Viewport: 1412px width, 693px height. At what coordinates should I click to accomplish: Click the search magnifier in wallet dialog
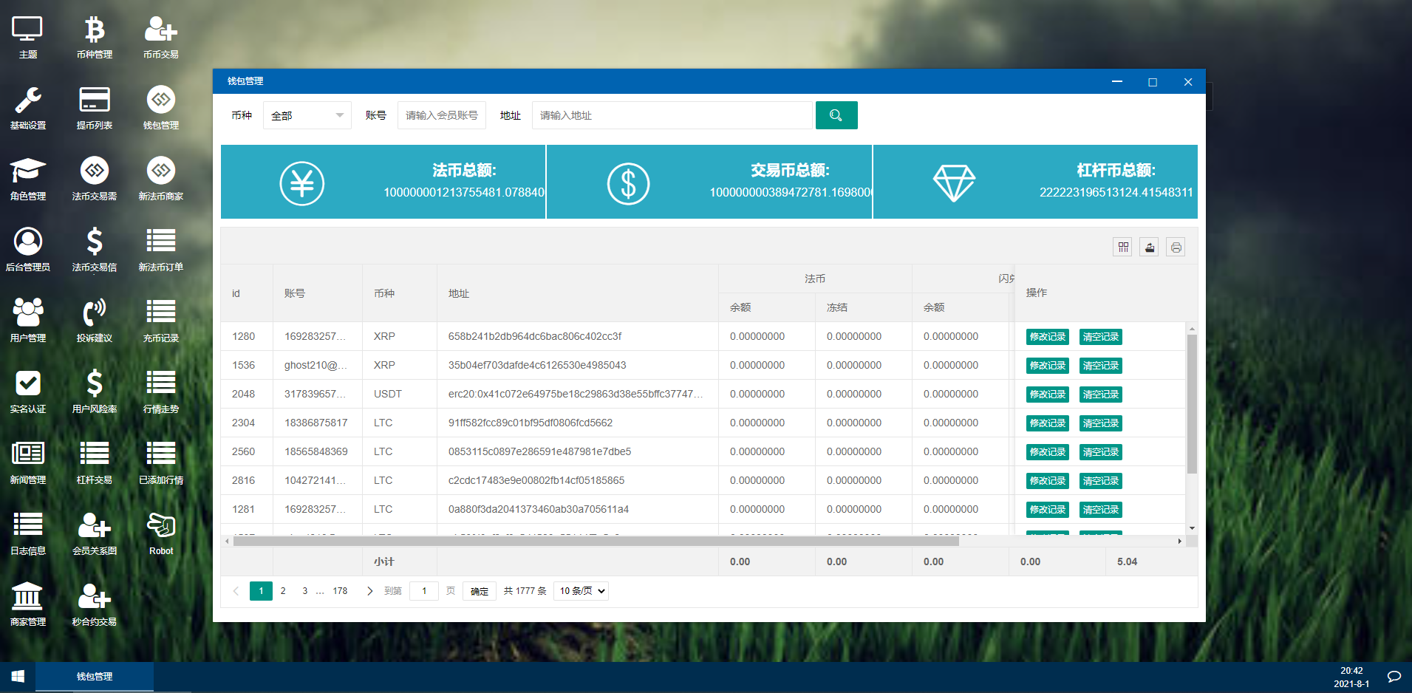tap(836, 115)
